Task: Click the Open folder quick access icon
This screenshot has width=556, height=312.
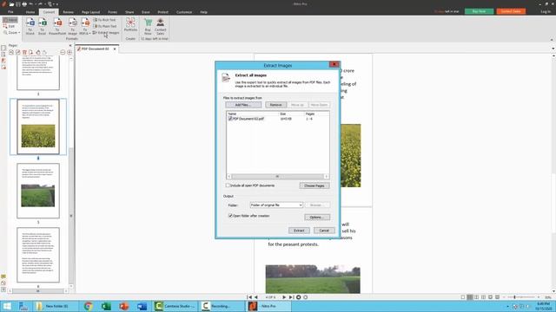Action: click(11, 4)
